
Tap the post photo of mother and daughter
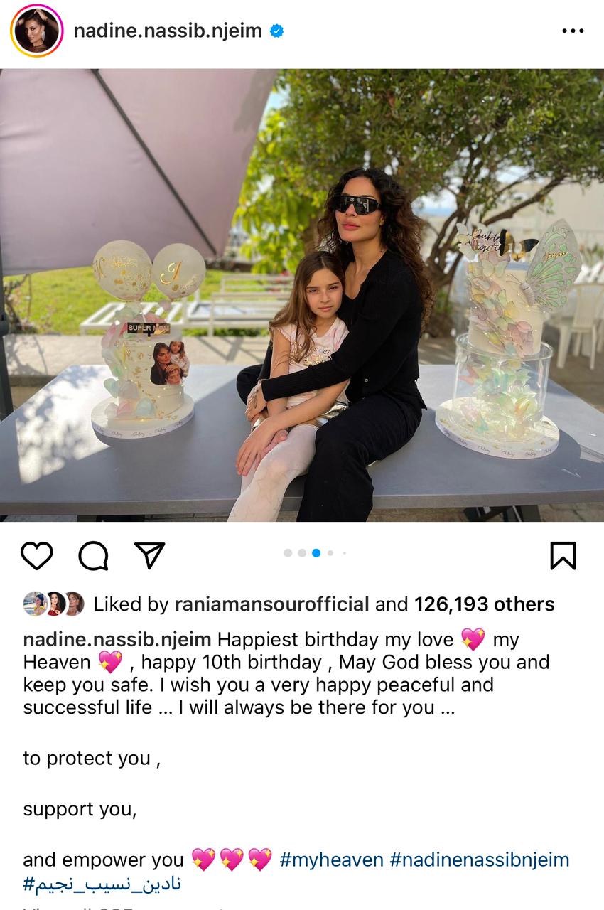(302, 294)
